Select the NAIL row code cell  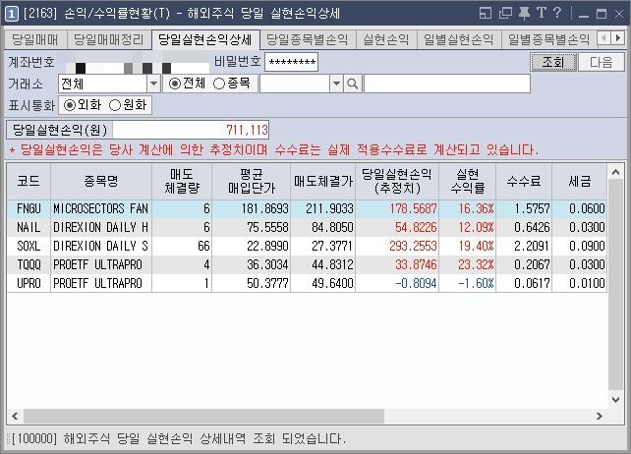click(x=29, y=227)
